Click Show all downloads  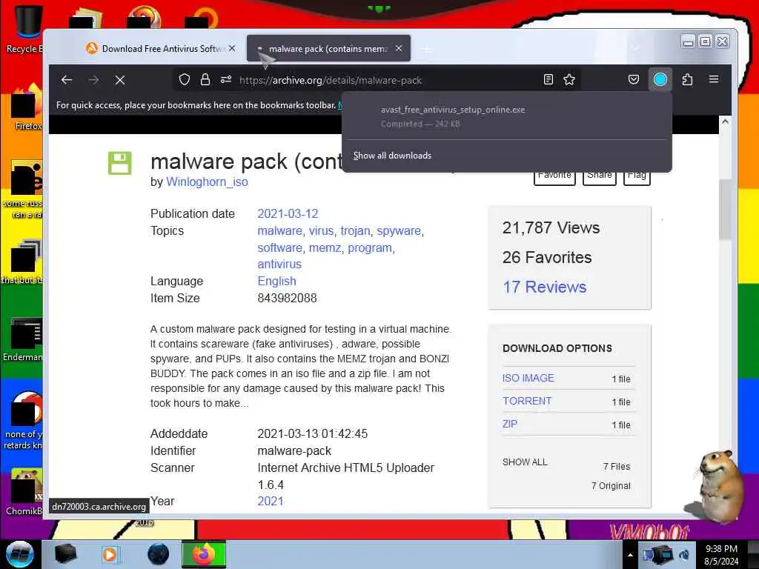pyautogui.click(x=392, y=156)
